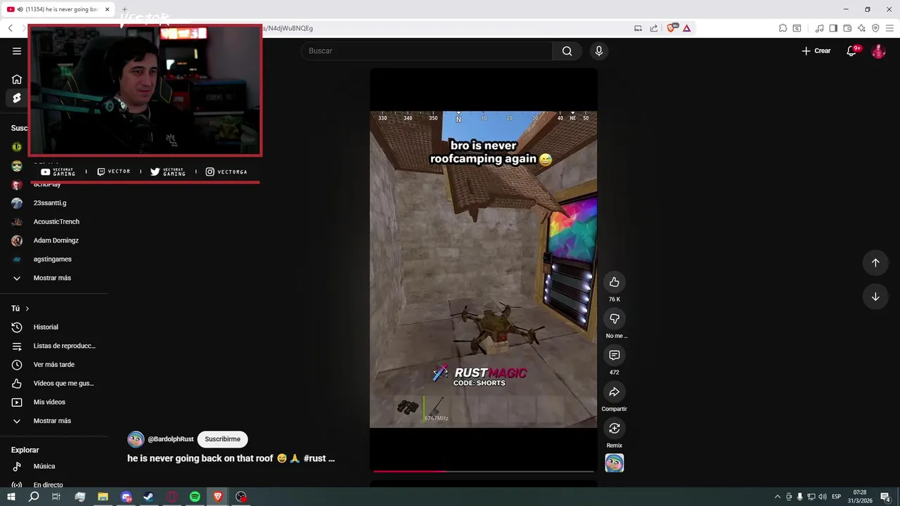Subscribe with the Suscribirme button
This screenshot has width=900, height=506.
point(222,439)
